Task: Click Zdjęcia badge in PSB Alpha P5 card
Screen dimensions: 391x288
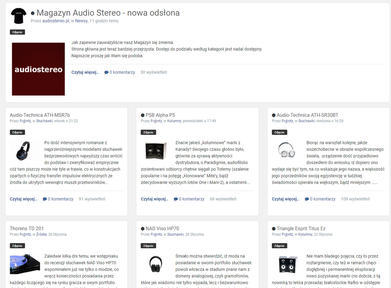Action: 148,132
